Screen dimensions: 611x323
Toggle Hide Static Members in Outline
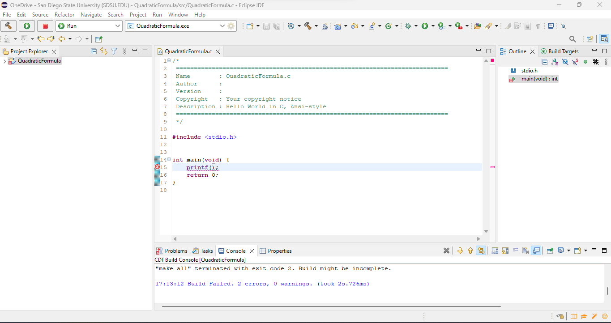pyautogui.click(x=575, y=62)
